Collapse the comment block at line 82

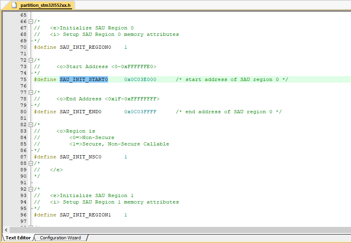click(x=31, y=125)
